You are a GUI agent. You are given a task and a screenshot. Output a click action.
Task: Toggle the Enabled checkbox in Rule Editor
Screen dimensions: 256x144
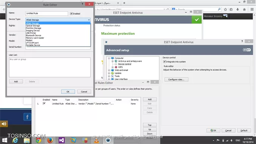(x=71, y=14)
